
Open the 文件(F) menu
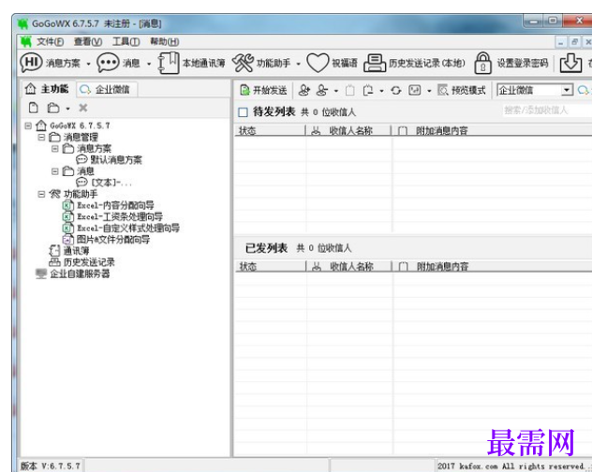click(50, 41)
